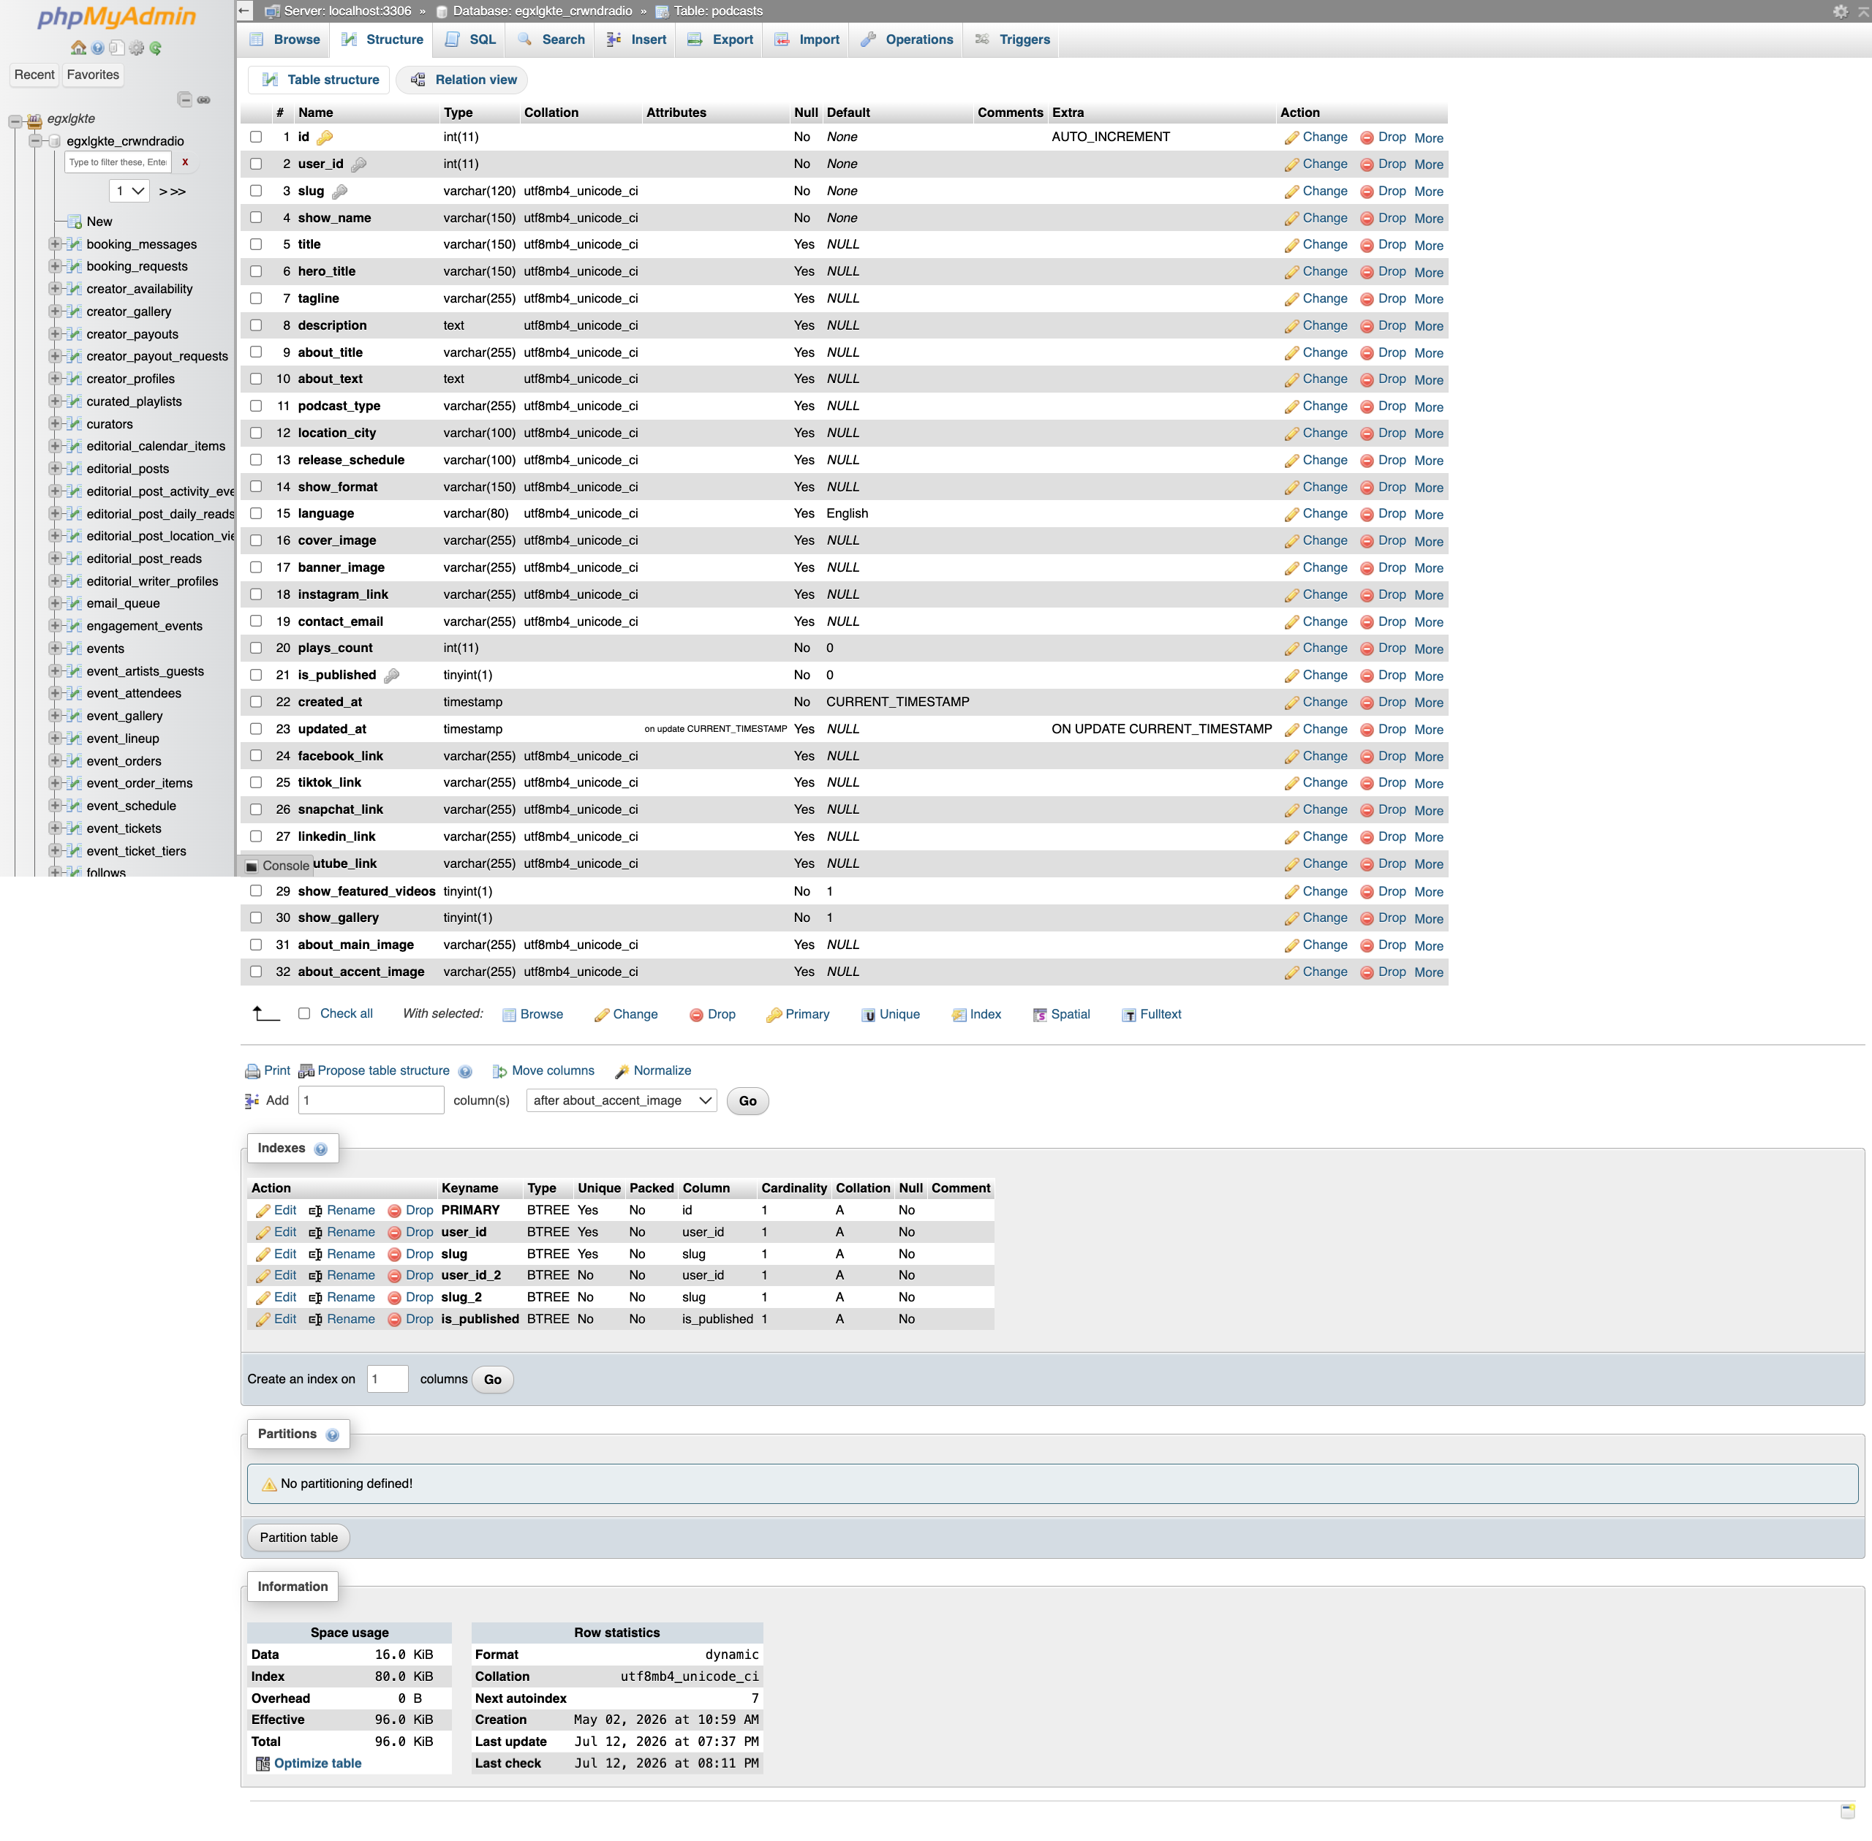
Task: Collapse the egxlgkte_crwndradio database node
Action: (35, 141)
